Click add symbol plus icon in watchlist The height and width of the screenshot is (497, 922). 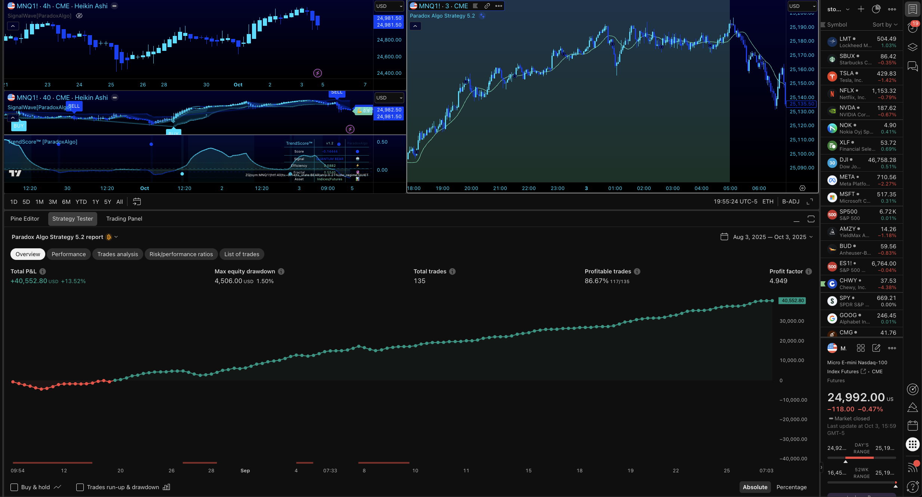[x=861, y=9]
